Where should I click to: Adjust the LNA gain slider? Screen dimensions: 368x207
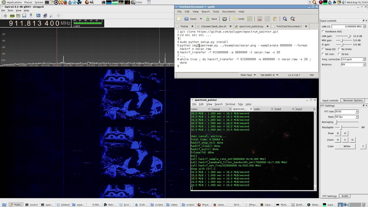(x=349, y=36)
